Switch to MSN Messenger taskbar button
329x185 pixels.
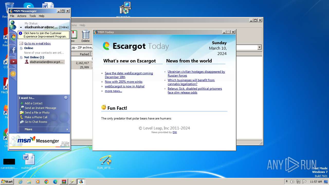(x=81, y=182)
